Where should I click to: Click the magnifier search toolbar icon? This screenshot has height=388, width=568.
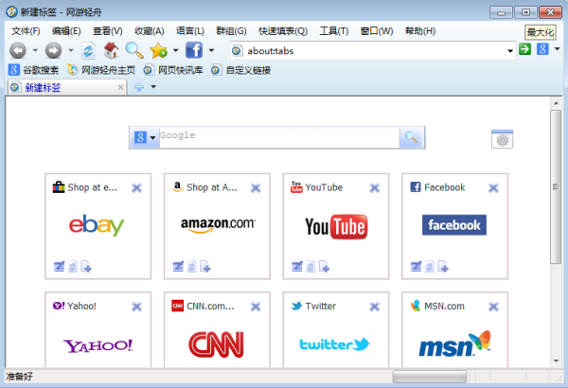coord(134,50)
